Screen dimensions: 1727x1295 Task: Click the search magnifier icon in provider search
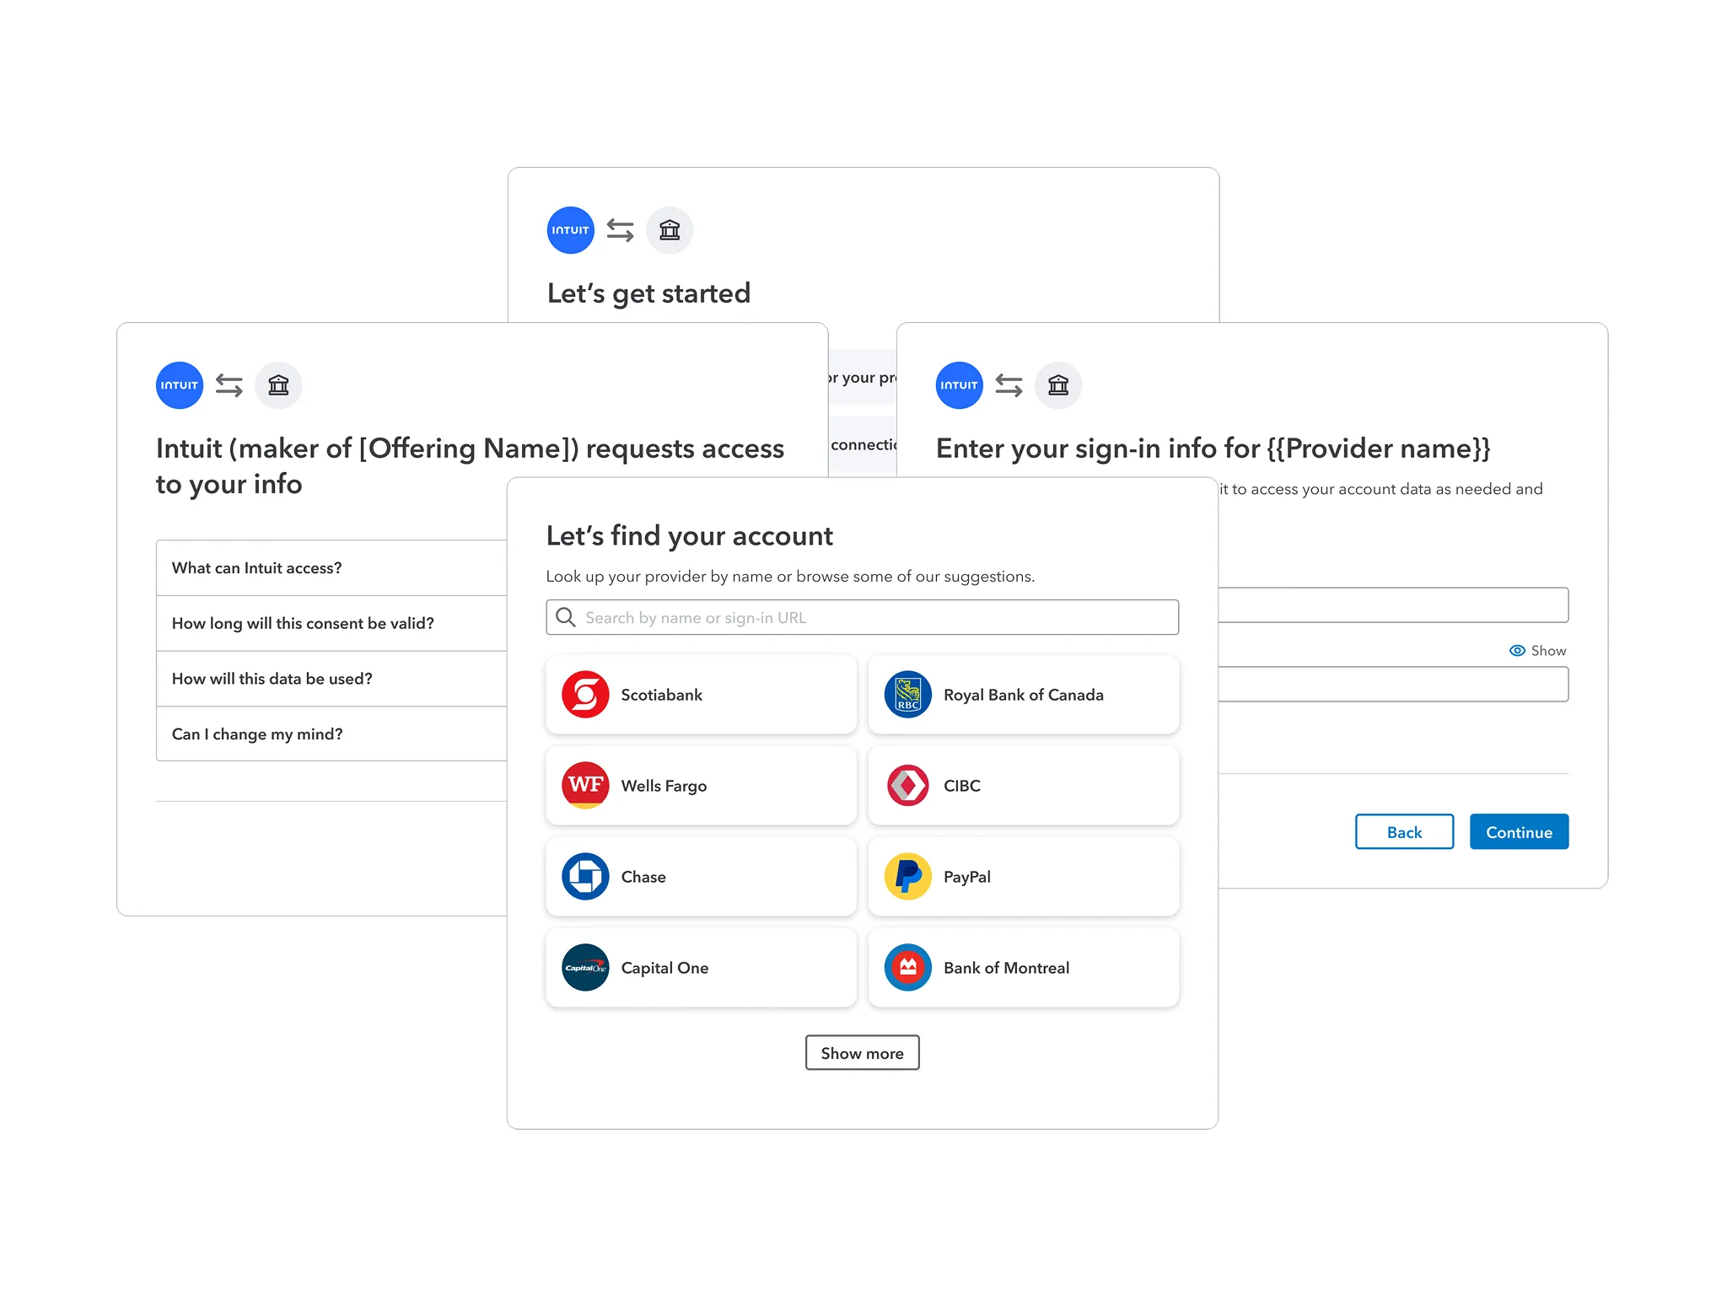[566, 617]
